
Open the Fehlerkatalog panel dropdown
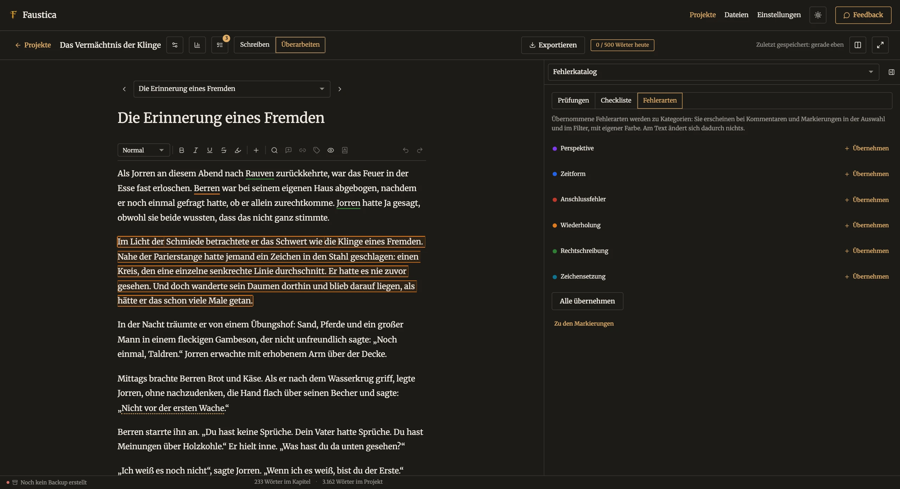click(714, 72)
